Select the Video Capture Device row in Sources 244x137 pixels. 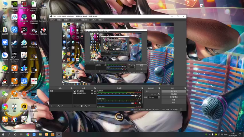coord(85,93)
